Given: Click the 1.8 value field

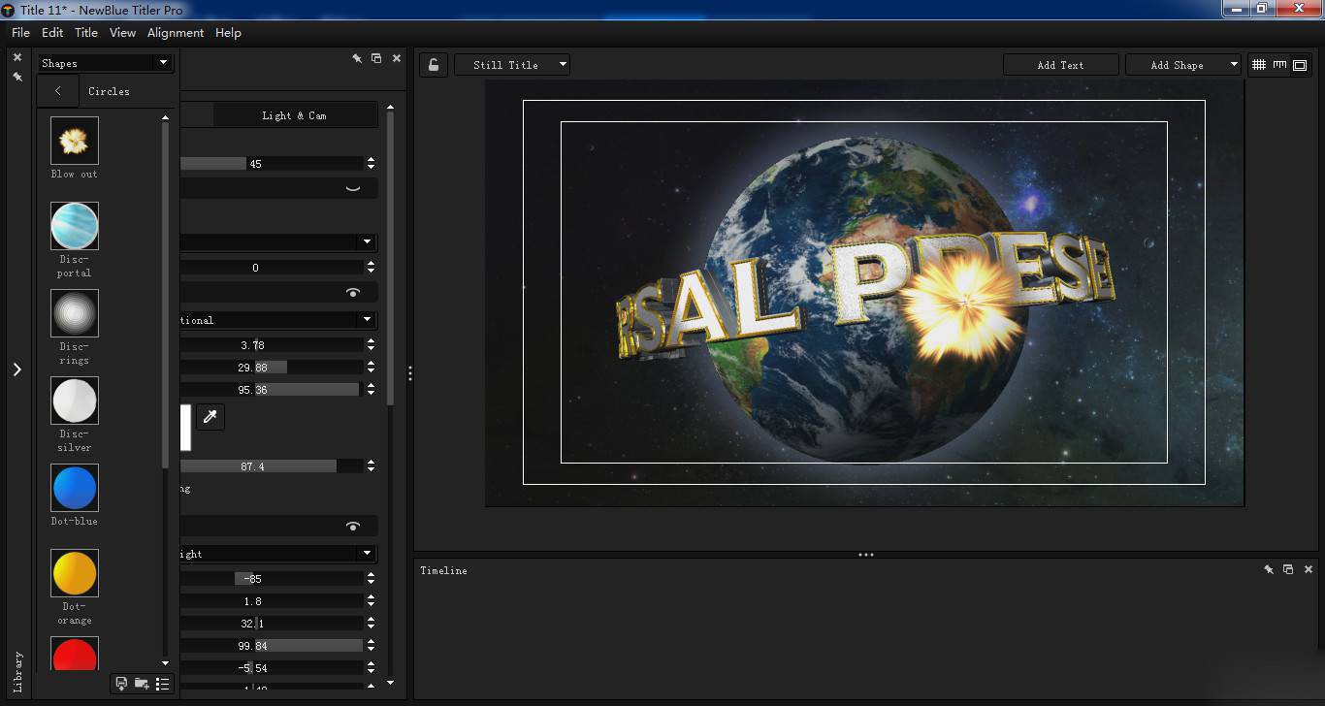Looking at the screenshot, I should click(272, 601).
